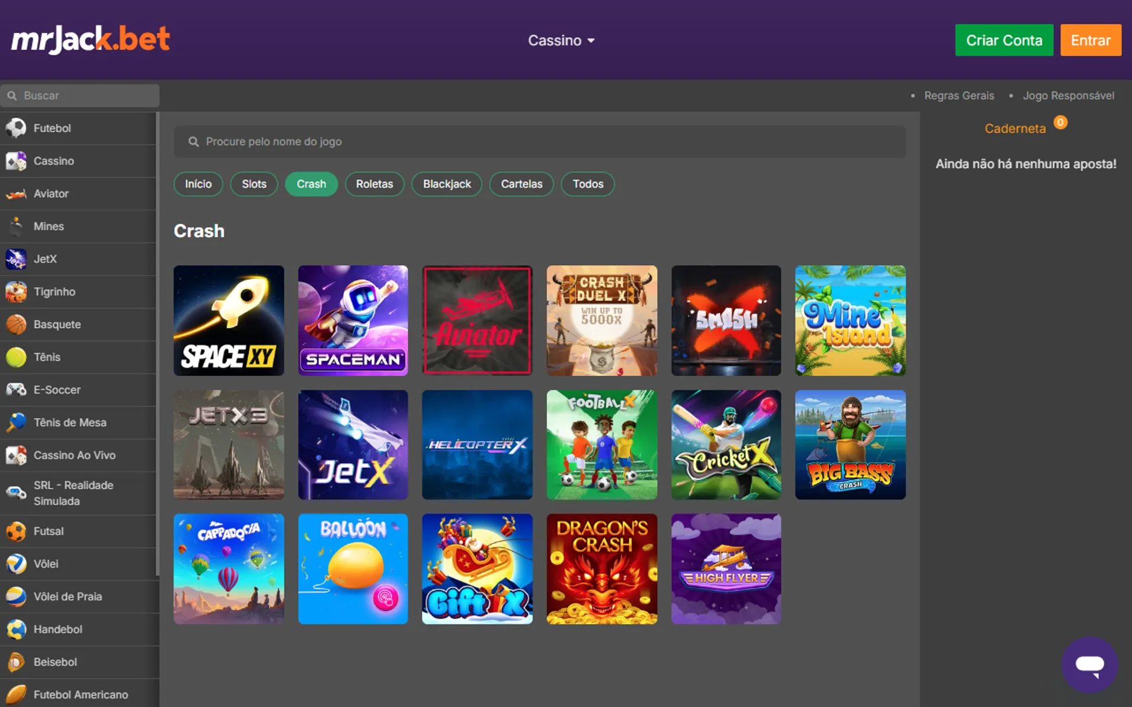Click the Buscar sidebar search field
This screenshot has width=1132, height=707.
click(80, 95)
